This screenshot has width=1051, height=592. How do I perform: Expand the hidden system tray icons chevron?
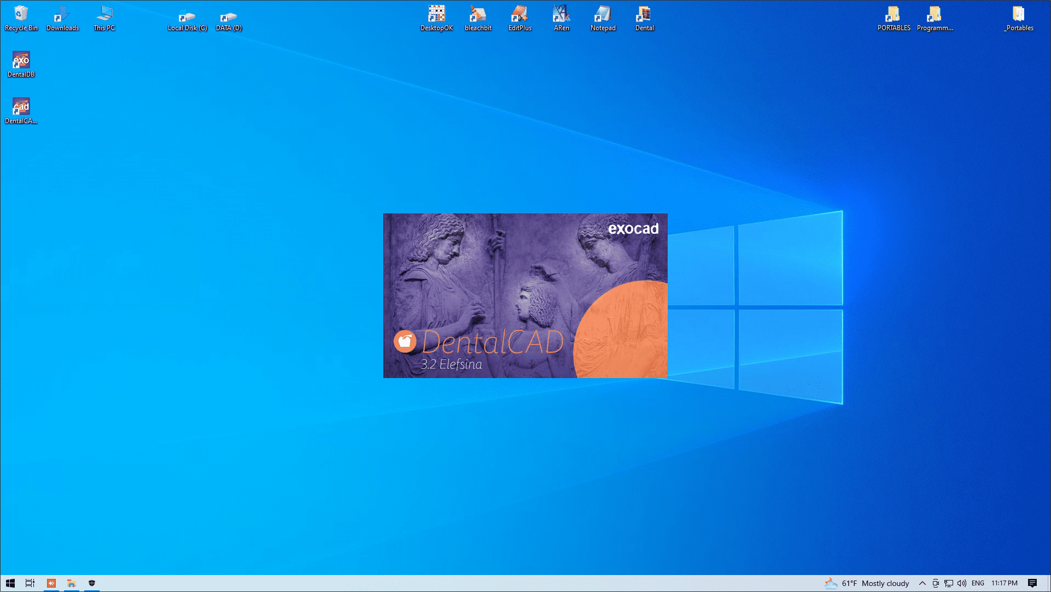tap(922, 583)
